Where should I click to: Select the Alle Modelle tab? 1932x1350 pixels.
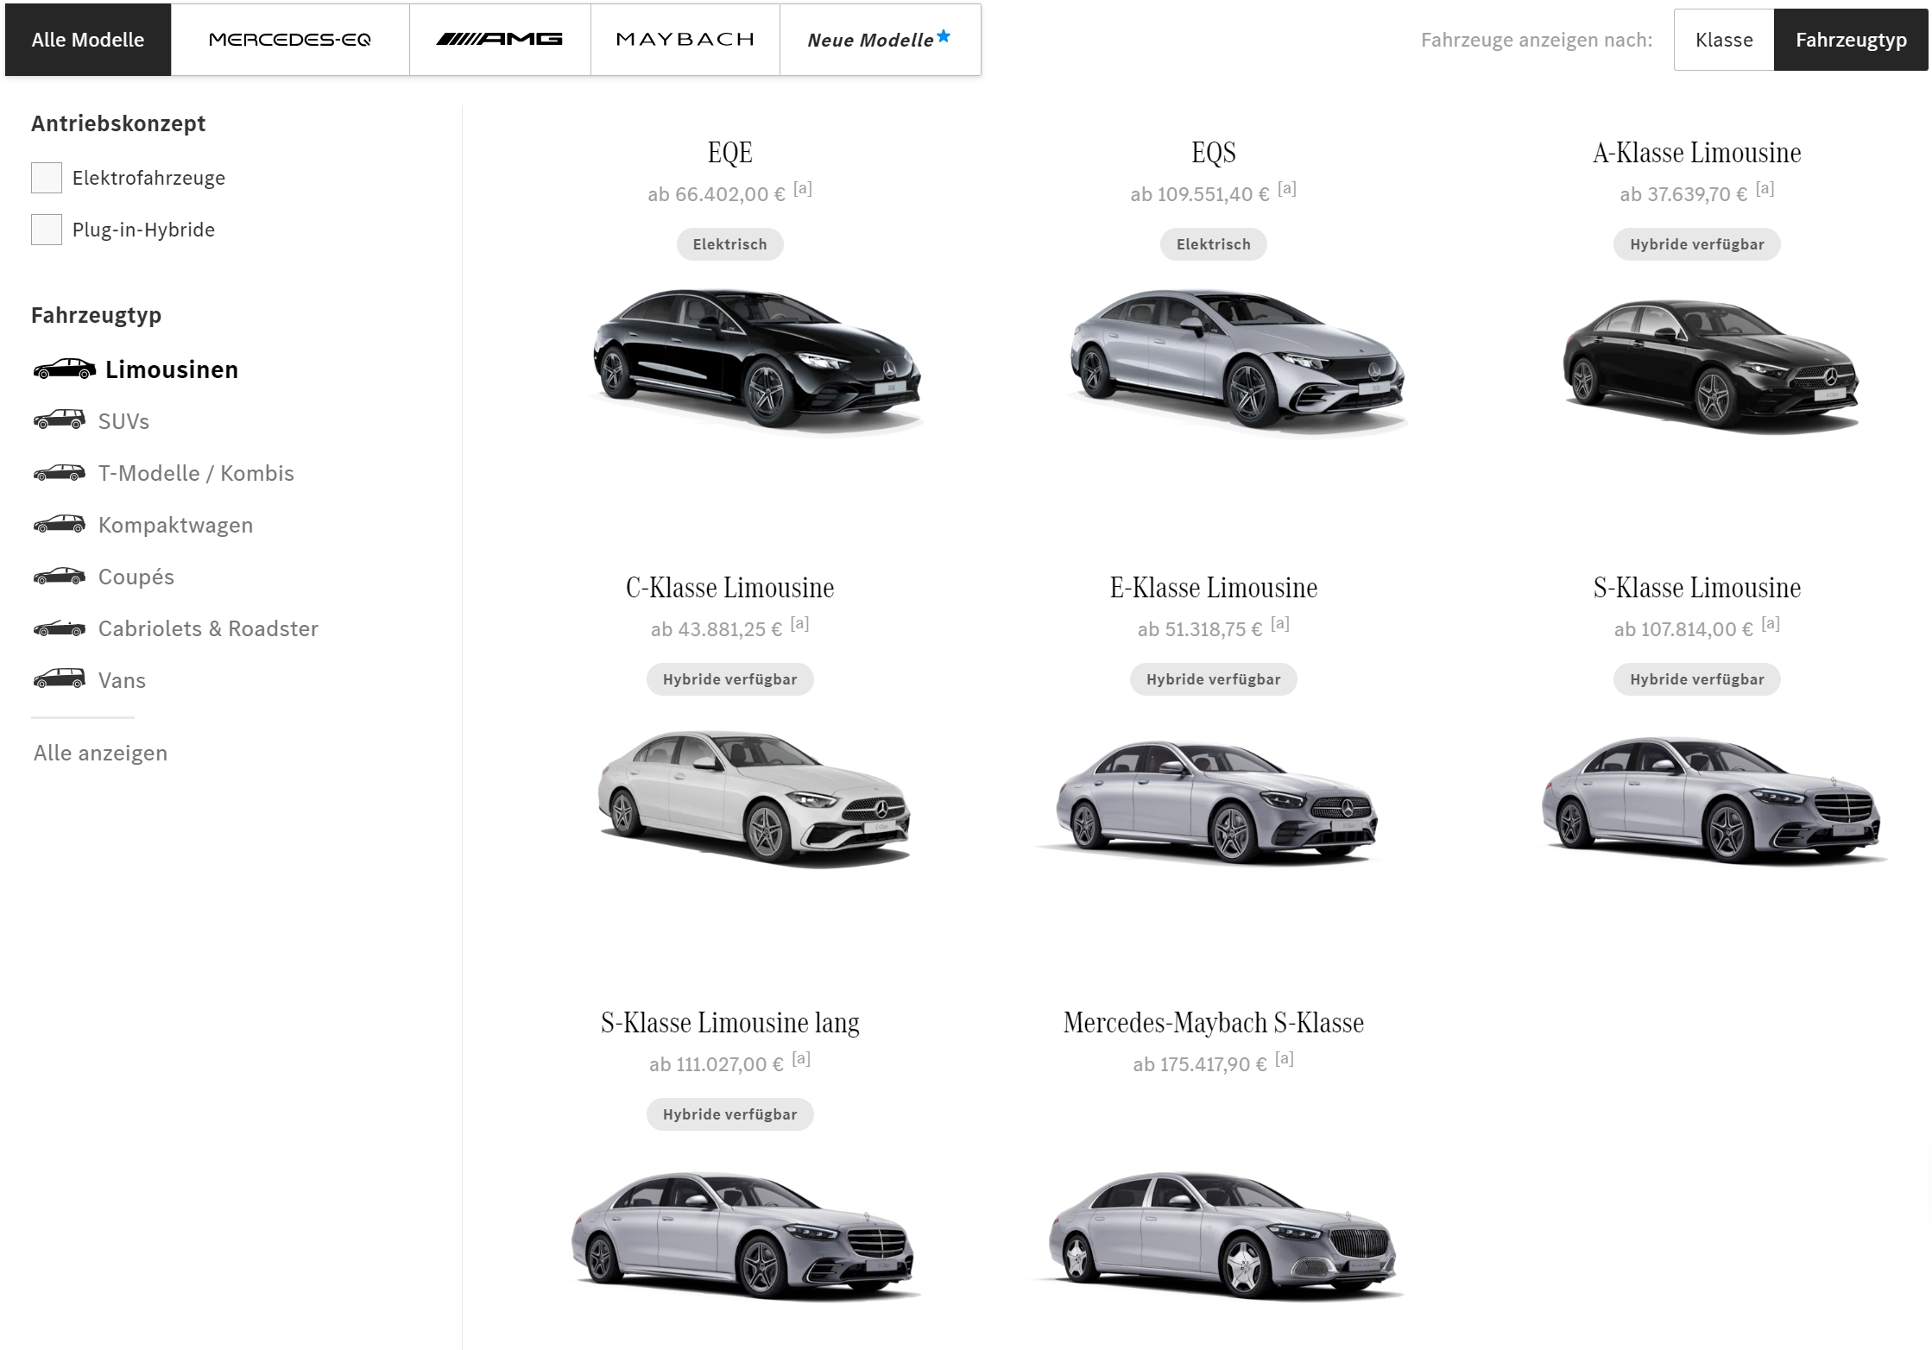click(88, 40)
